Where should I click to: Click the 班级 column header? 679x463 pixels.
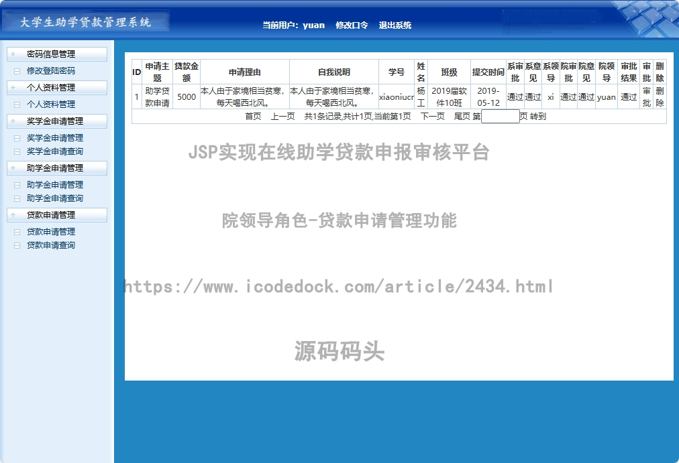tap(449, 72)
